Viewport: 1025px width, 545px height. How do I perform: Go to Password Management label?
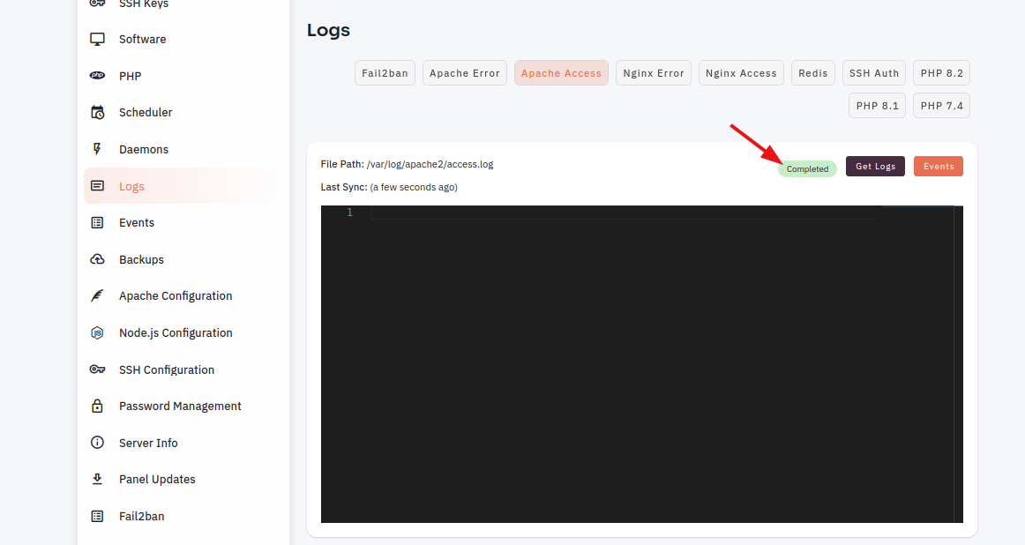pos(180,406)
